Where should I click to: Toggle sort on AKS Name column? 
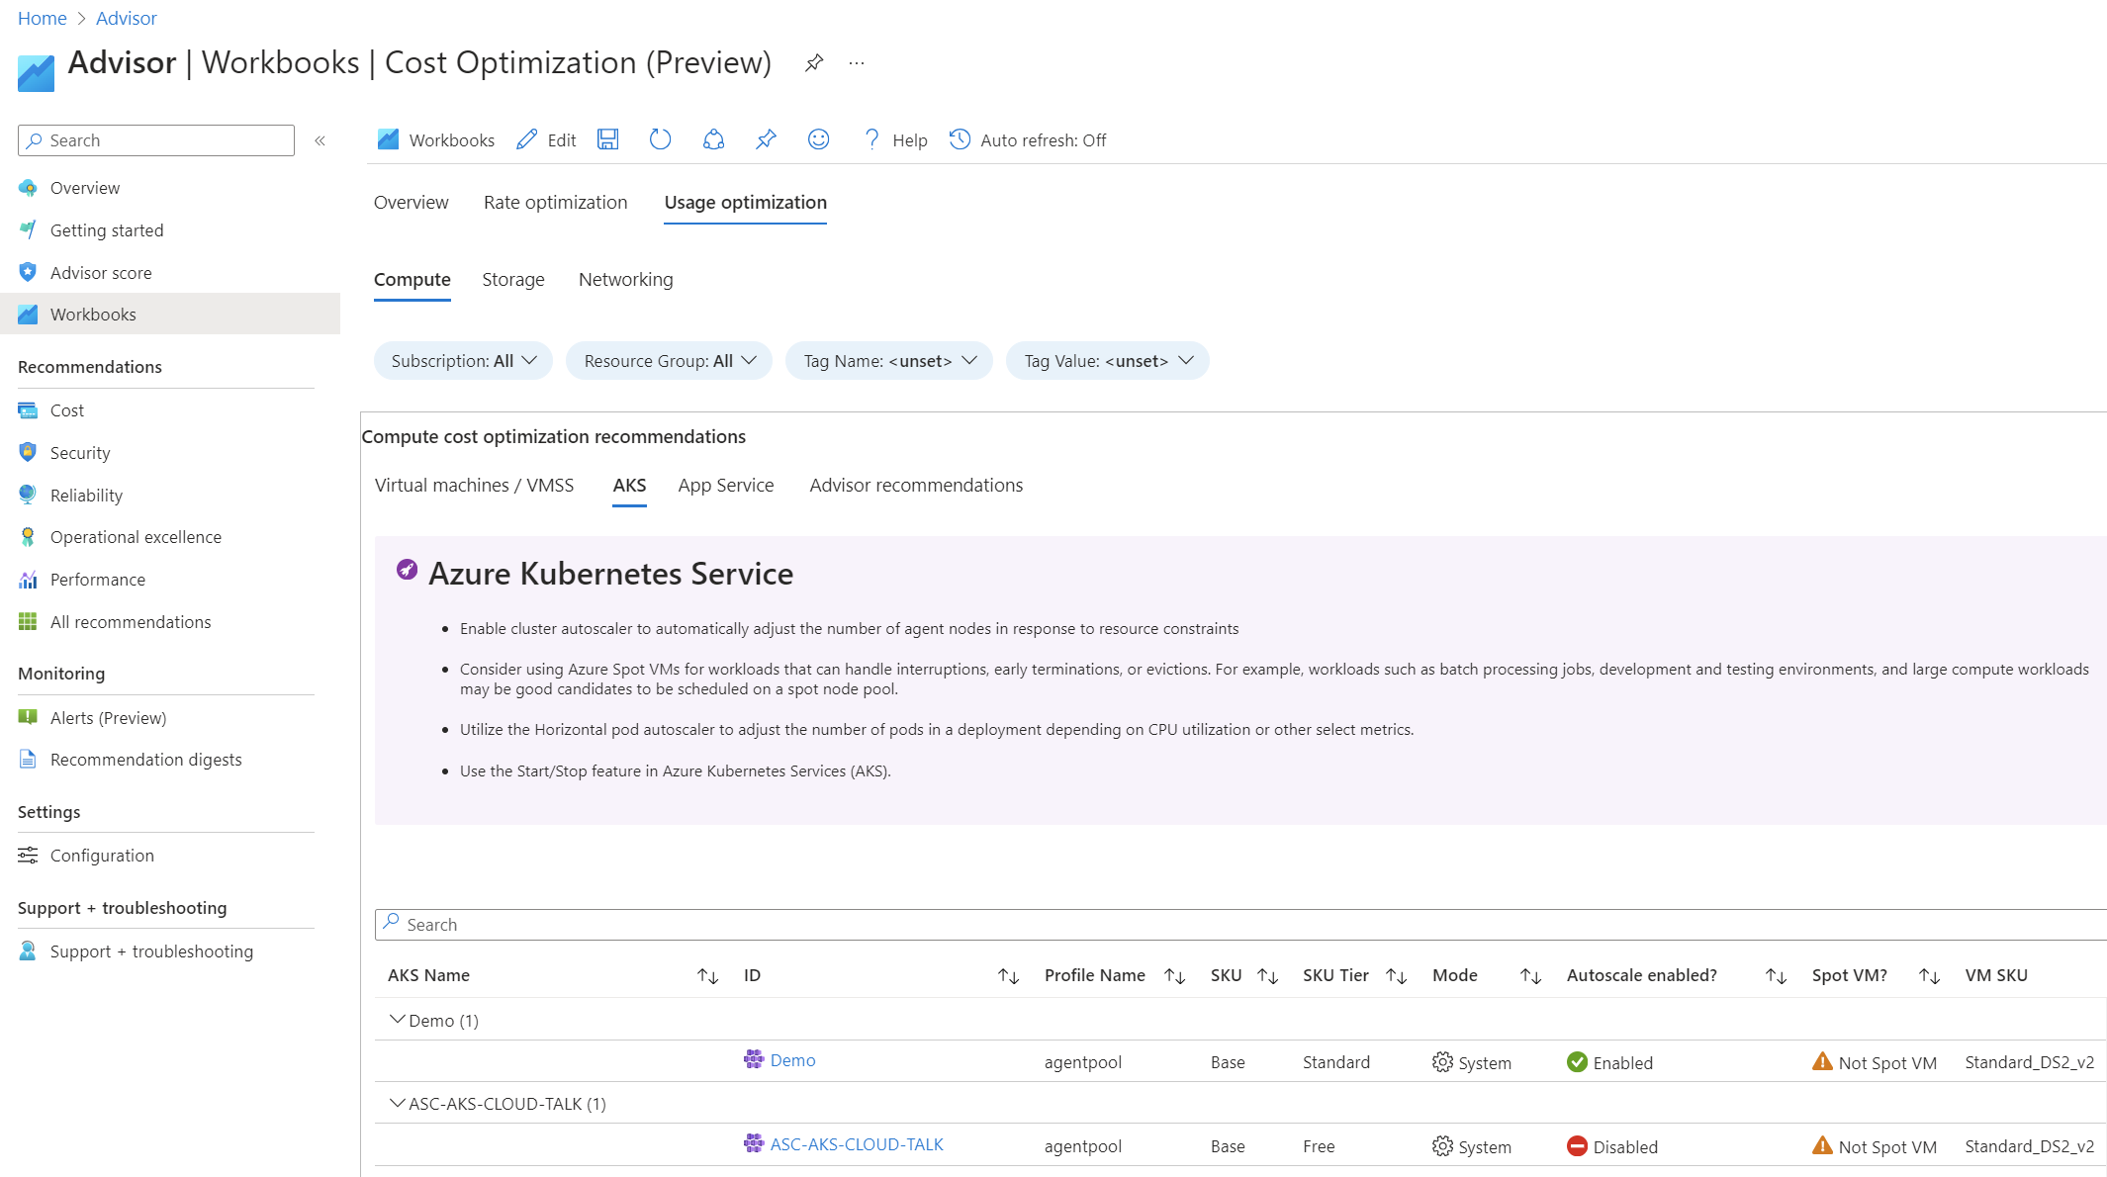tap(707, 975)
